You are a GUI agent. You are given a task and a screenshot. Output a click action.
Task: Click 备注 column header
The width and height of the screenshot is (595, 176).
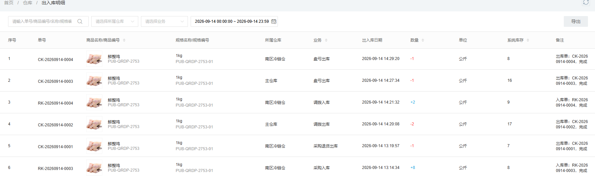[x=560, y=40]
